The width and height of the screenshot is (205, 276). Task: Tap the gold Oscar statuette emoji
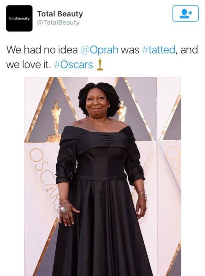pyautogui.click(x=100, y=65)
